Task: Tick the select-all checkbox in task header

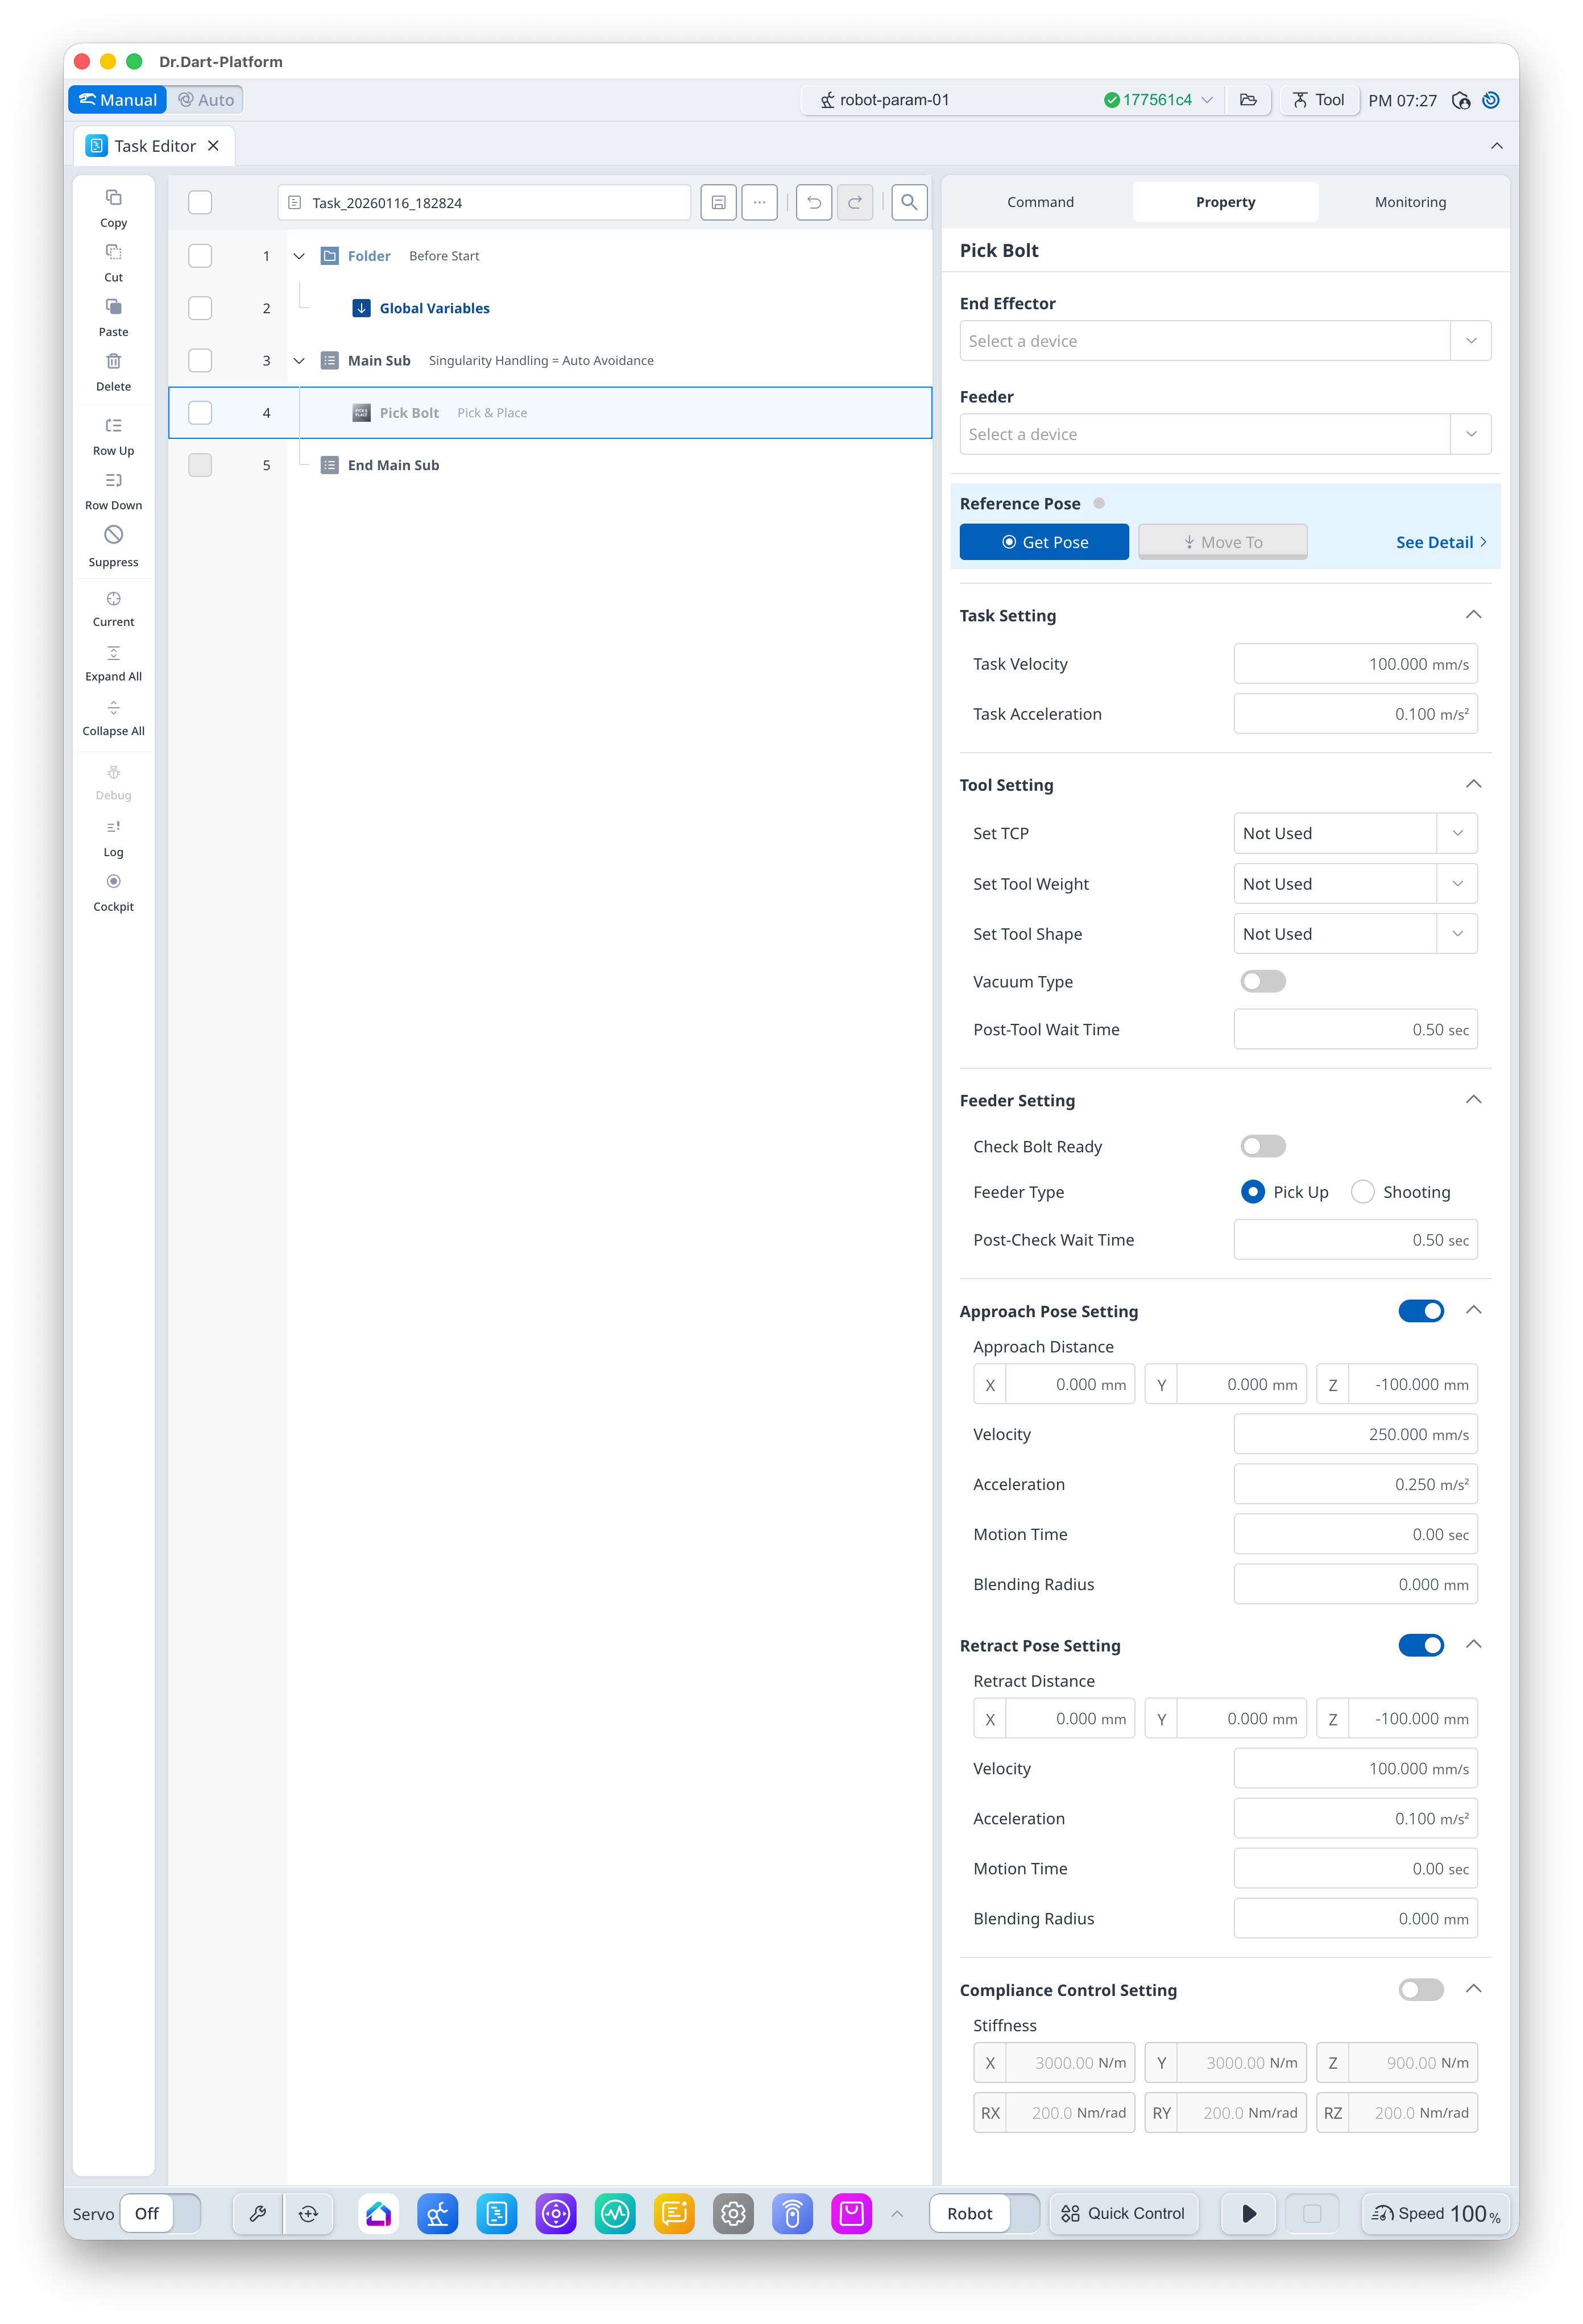Action: [x=200, y=202]
